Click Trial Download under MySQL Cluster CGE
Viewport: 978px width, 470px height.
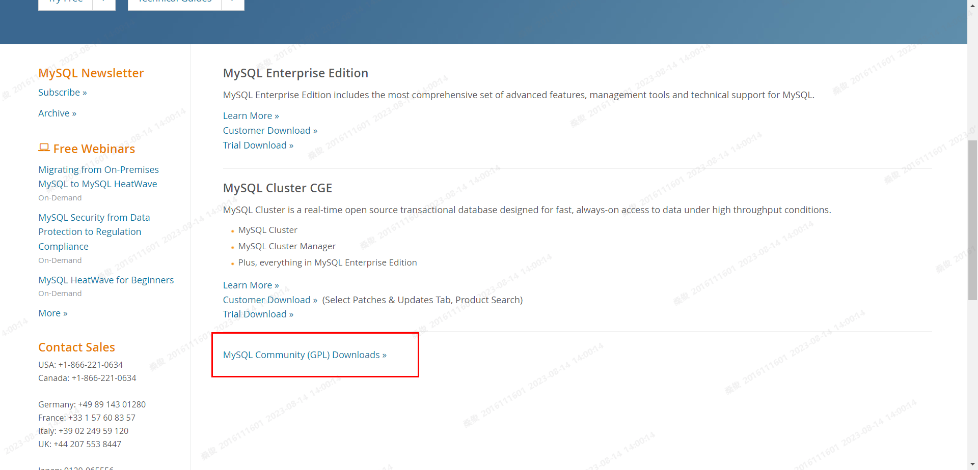point(258,314)
